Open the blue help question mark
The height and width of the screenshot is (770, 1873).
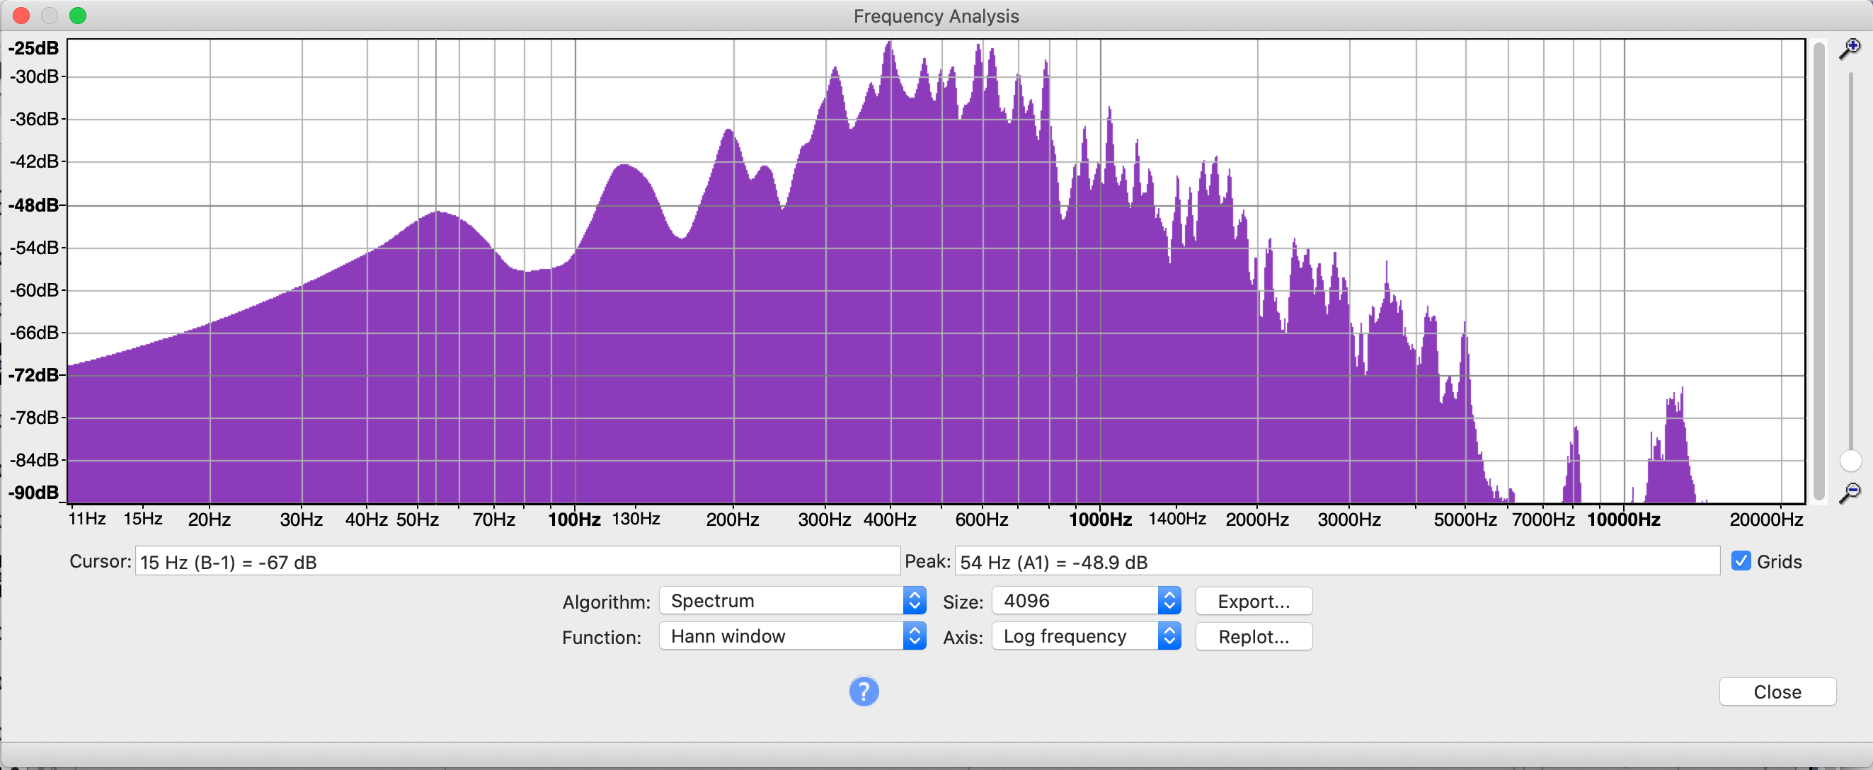coord(863,691)
